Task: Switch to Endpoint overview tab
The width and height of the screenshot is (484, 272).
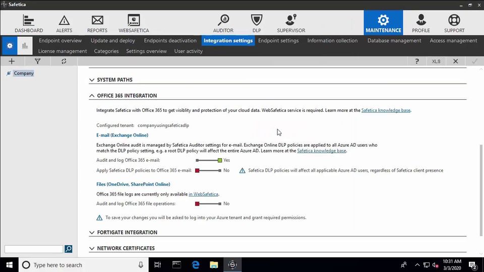Action: [x=60, y=40]
